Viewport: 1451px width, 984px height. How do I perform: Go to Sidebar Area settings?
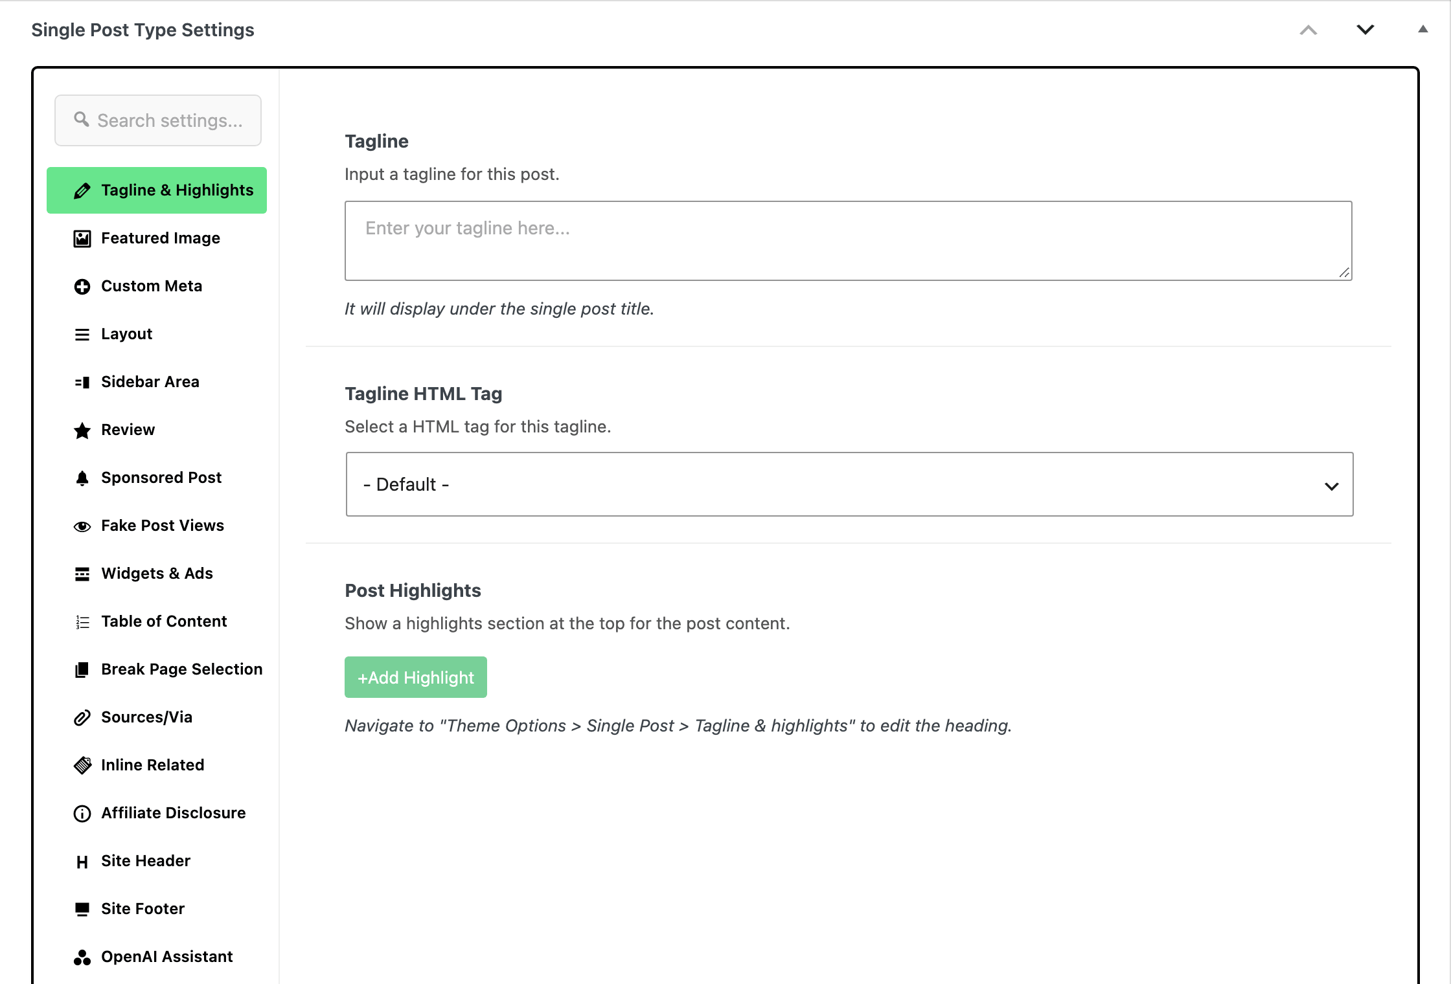tap(157, 382)
